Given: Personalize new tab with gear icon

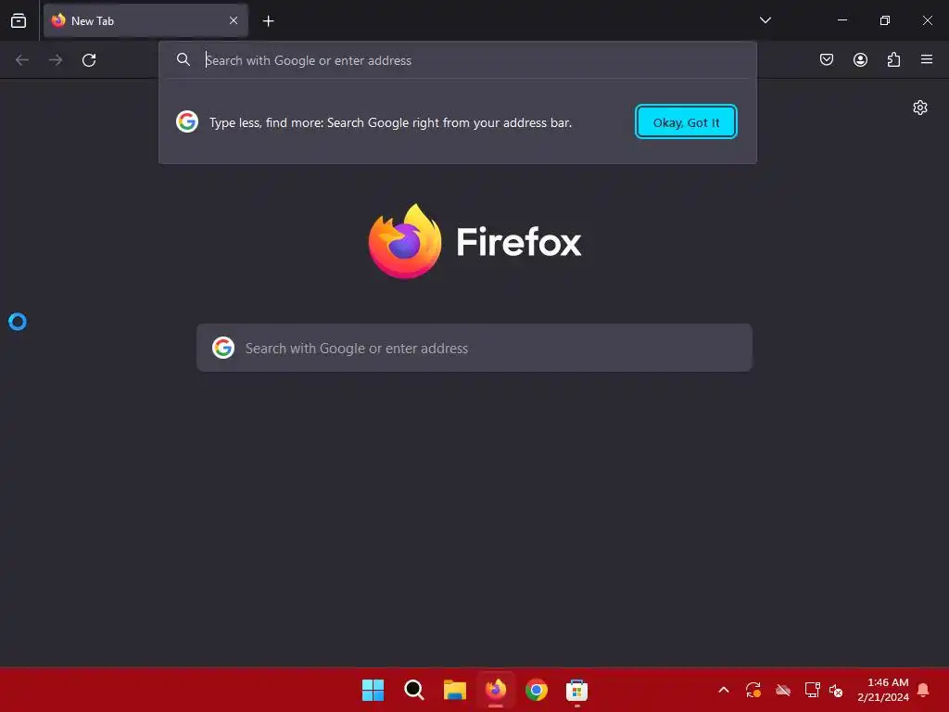Looking at the screenshot, I should [920, 108].
